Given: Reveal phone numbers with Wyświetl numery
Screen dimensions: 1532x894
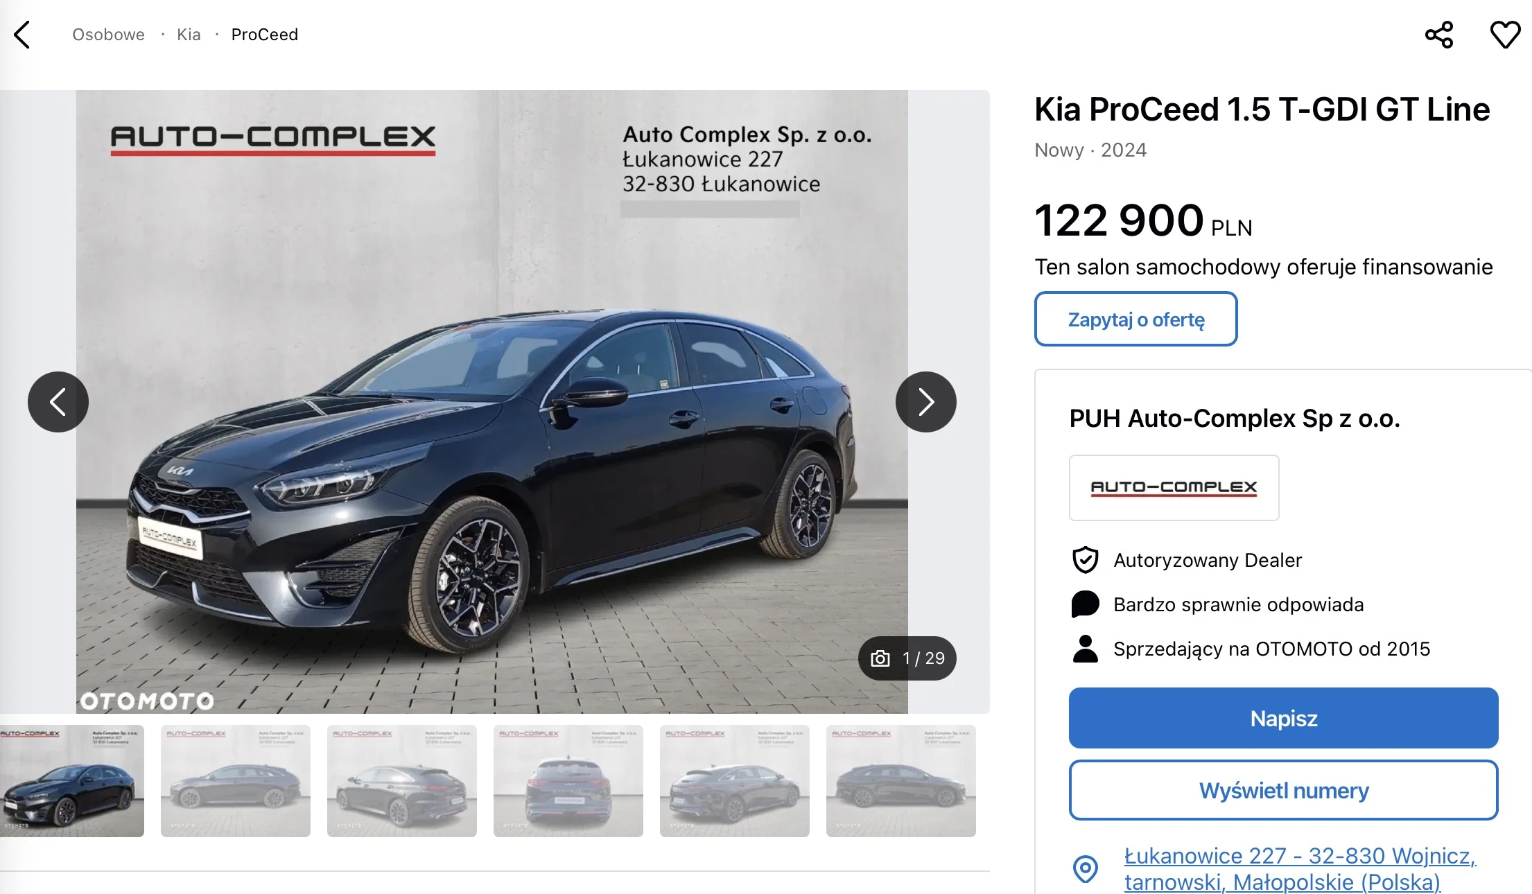Looking at the screenshot, I should [x=1284, y=790].
